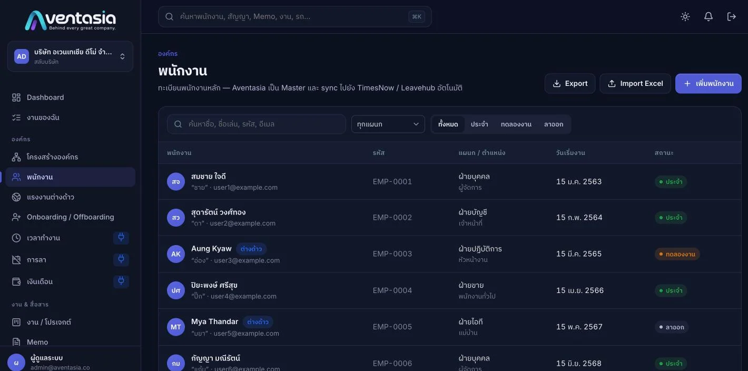
Task: Click the AK avatar of Aung Kyaw
Action: click(x=176, y=254)
